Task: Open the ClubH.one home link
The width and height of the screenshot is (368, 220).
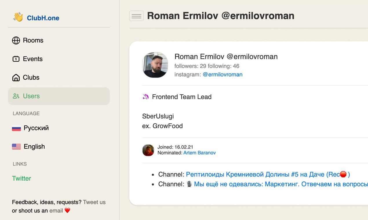Action: coord(43,18)
